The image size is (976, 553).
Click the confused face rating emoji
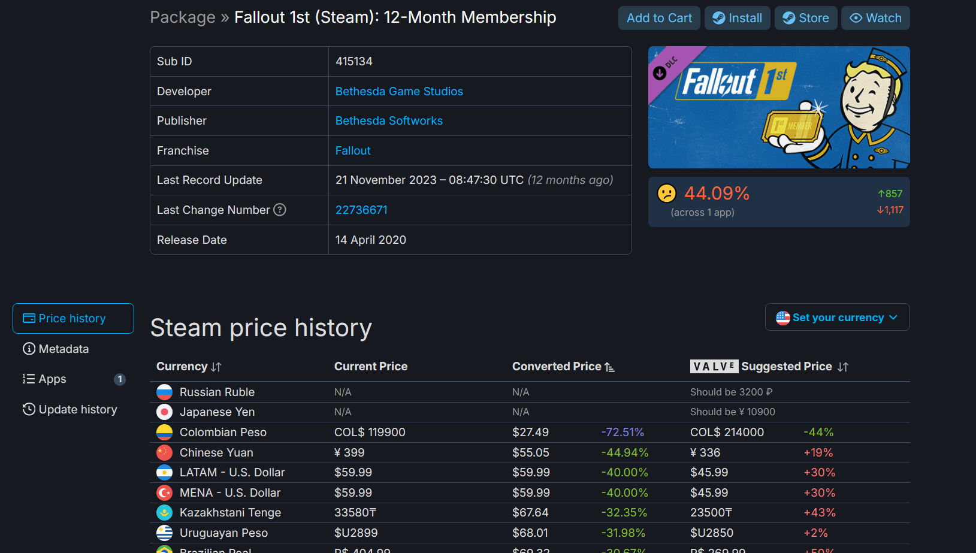667,194
